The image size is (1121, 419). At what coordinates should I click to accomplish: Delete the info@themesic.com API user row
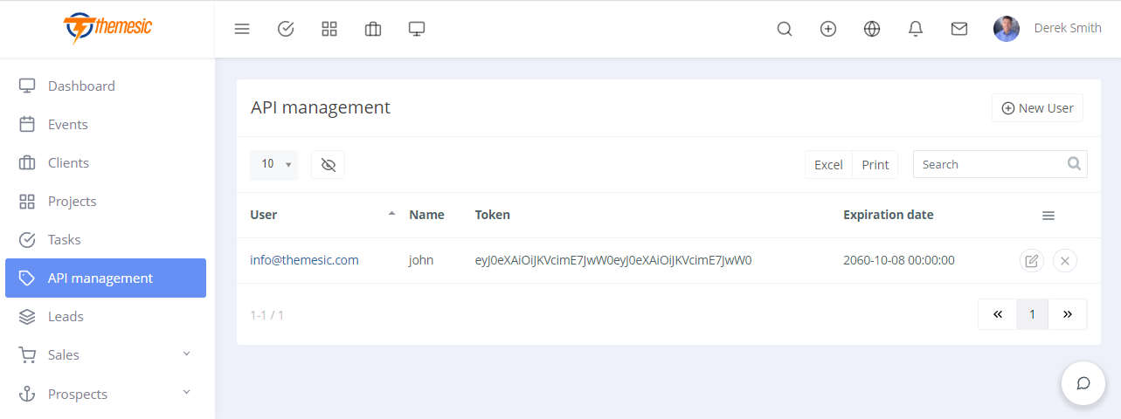pyautogui.click(x=1065, y=260)
